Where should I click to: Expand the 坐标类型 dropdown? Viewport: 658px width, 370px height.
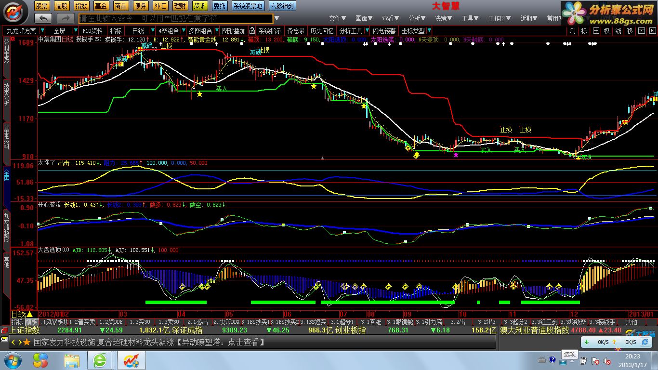(x=429, y=31)
